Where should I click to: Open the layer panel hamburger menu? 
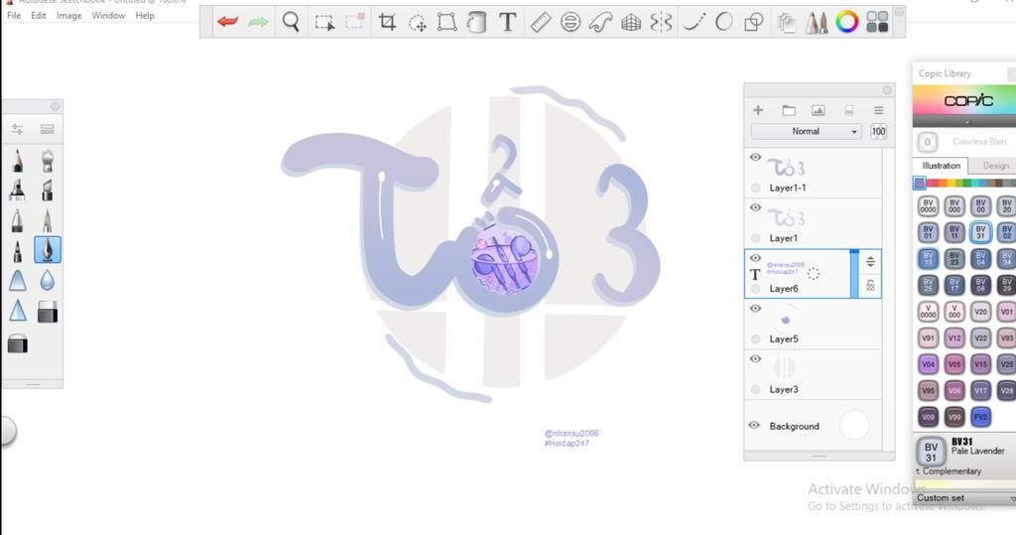point(879,110)
